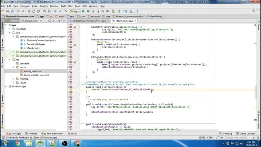The image size is (261, 147).
Task: Click the Hide project panel icon
Action: pos(64,21)
